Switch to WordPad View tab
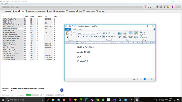The height and width of the screenshot is (102, 182). [x=80, y=29]
